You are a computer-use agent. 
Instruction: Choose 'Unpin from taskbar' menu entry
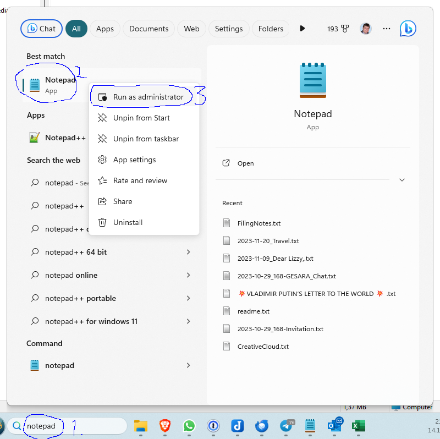146,139
